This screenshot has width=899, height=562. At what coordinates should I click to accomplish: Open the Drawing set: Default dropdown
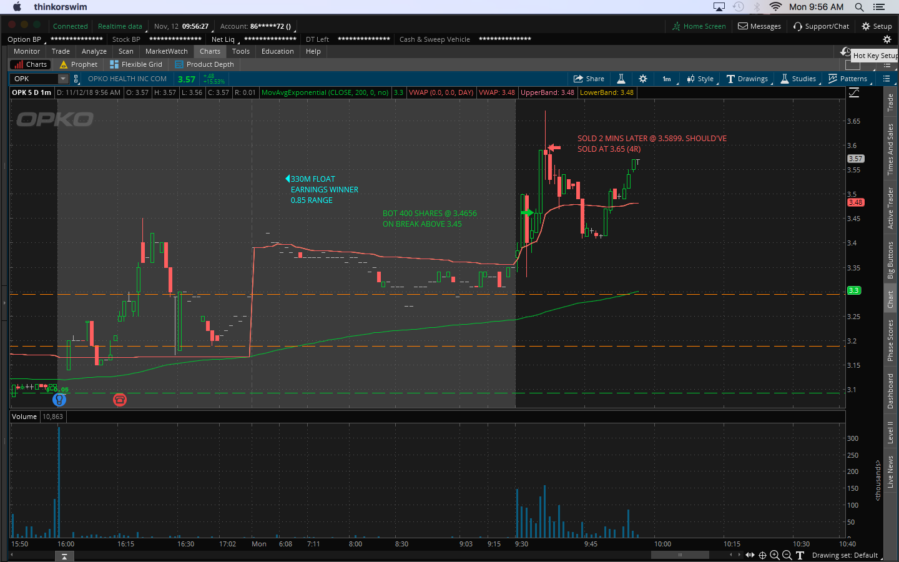(847, 555)
